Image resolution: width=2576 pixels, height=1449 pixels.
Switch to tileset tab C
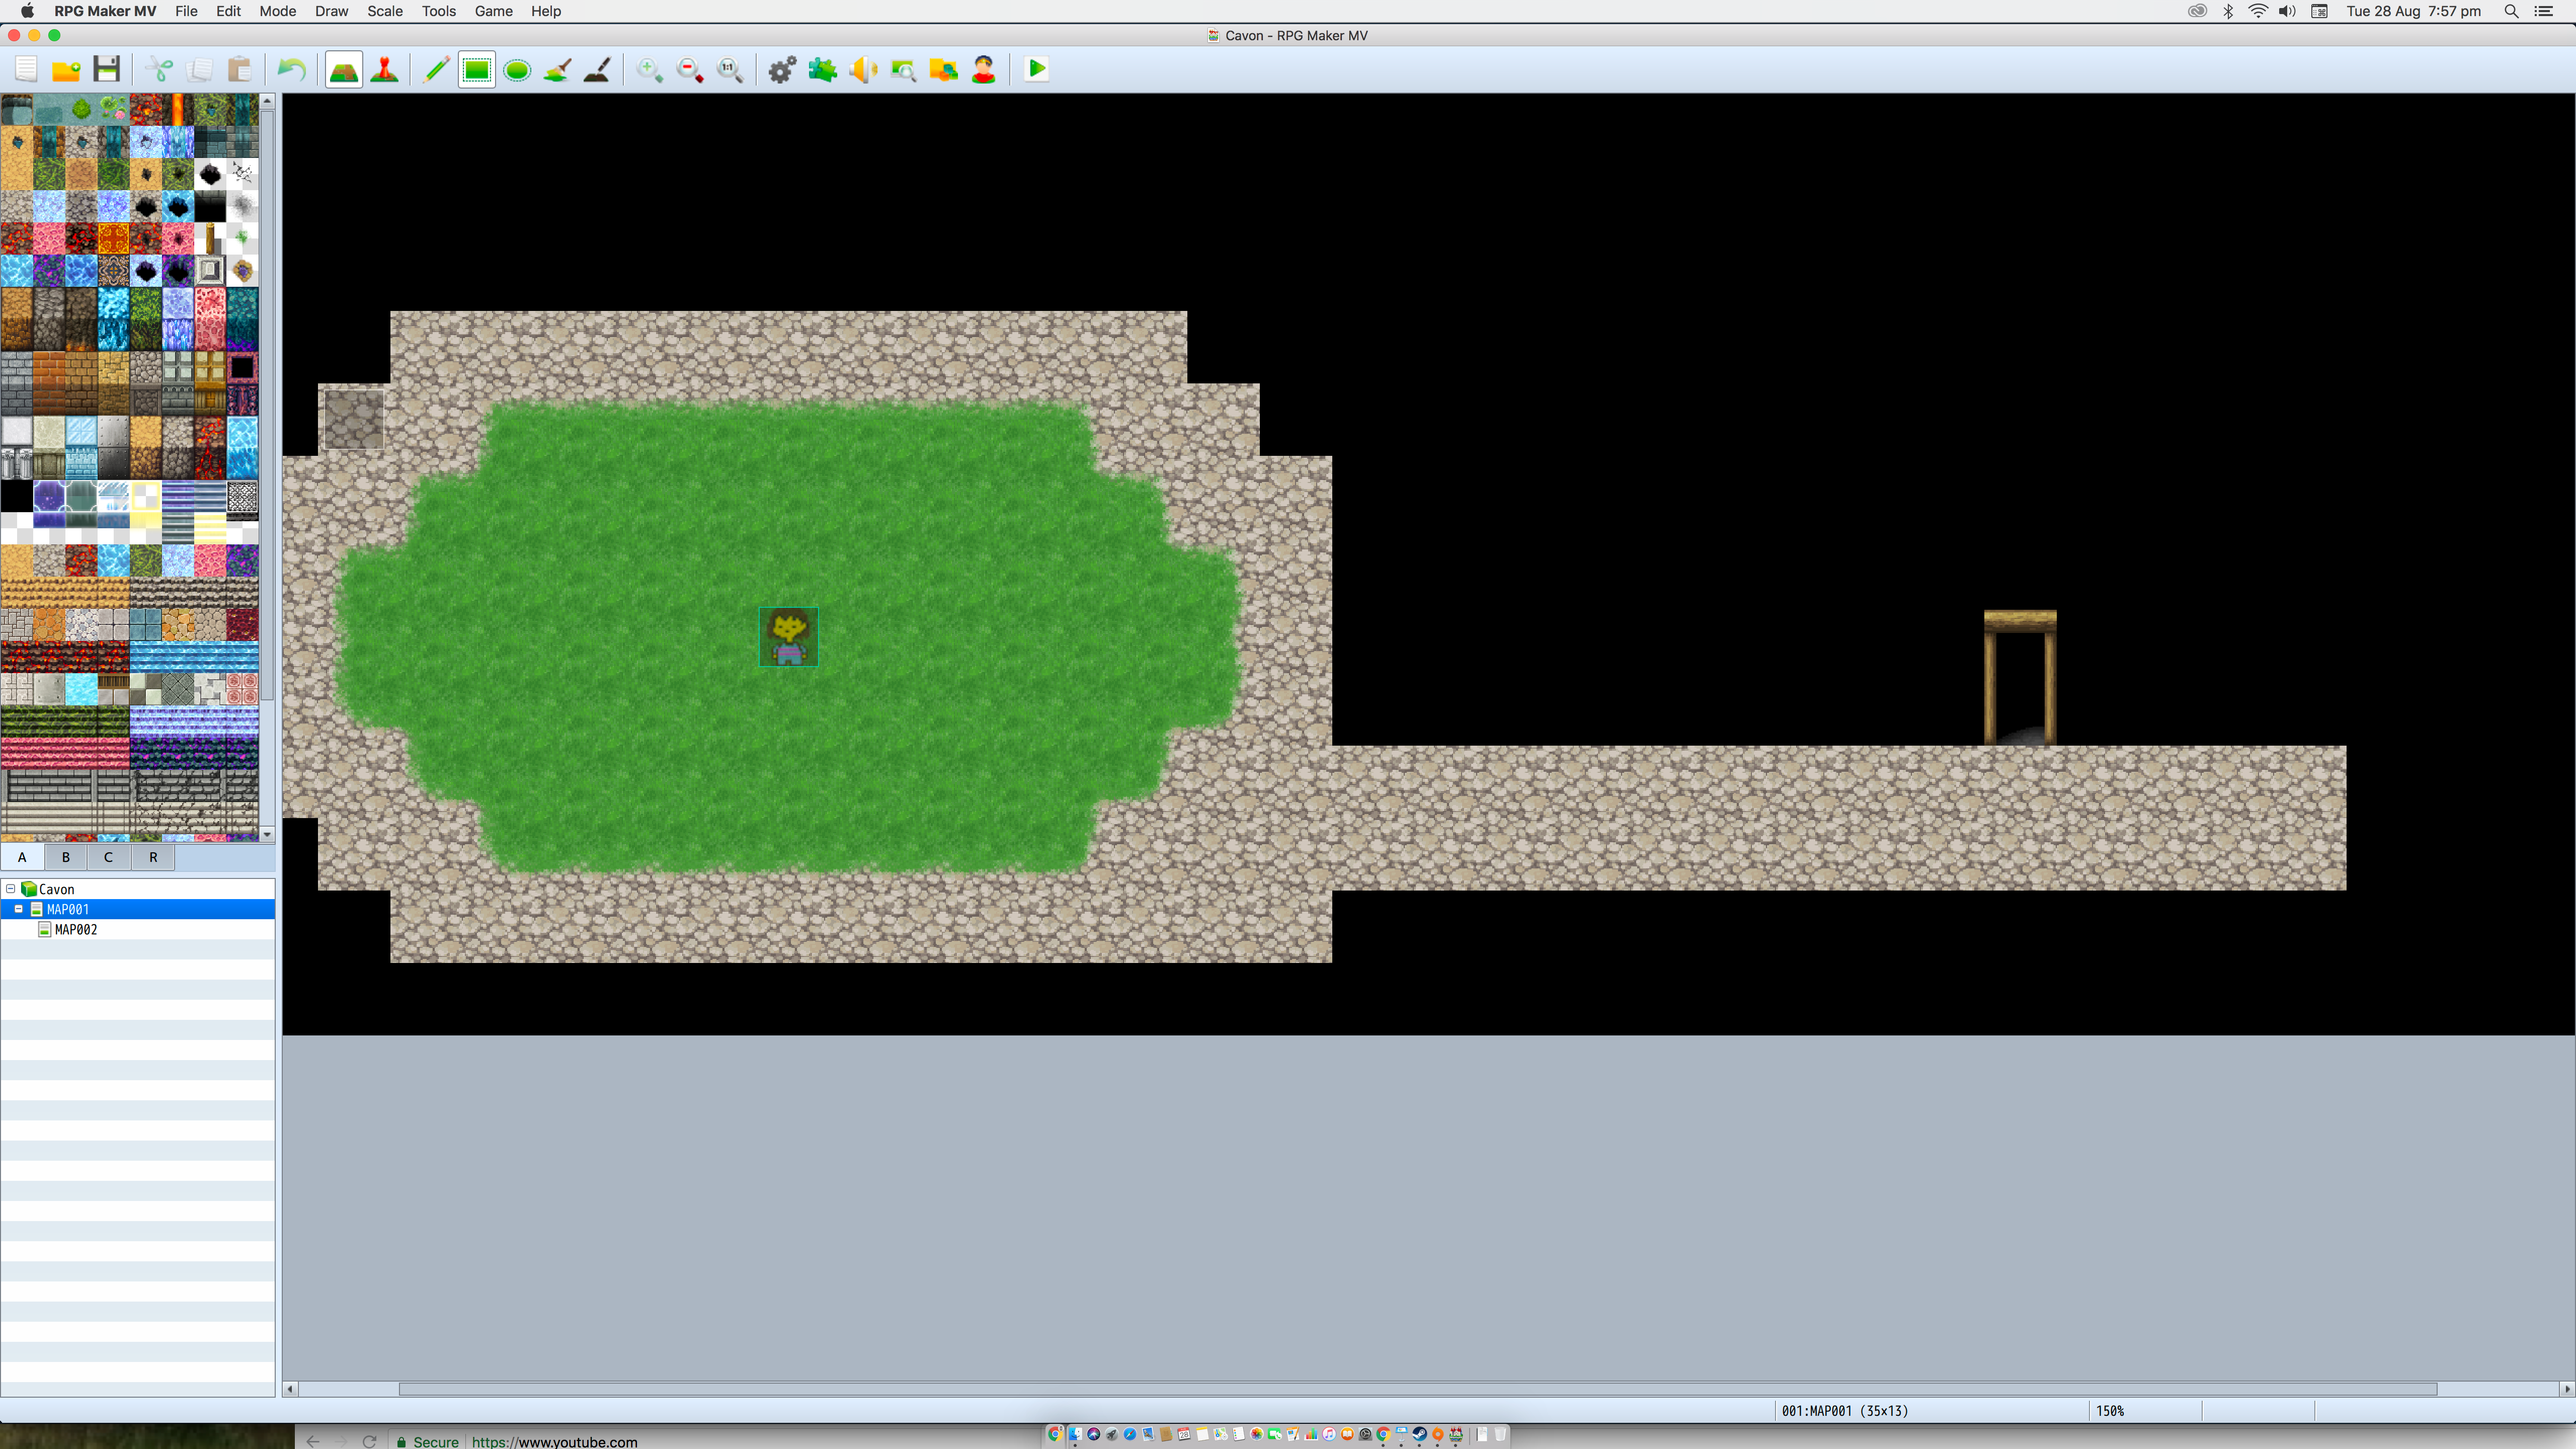pyautogui.click(x=108, y=857)
